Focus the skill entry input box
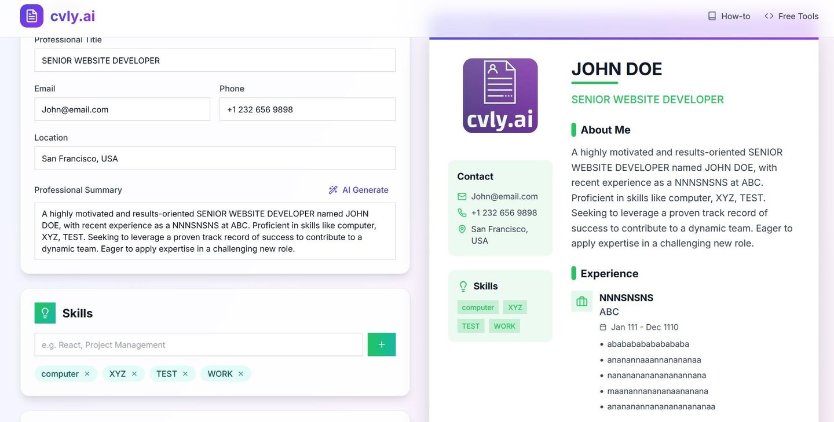 [x=199, y=344]
